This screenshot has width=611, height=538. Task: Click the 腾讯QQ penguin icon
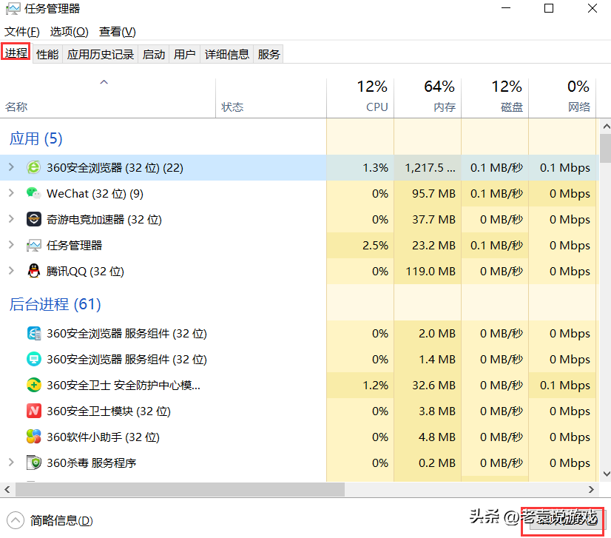33,272
